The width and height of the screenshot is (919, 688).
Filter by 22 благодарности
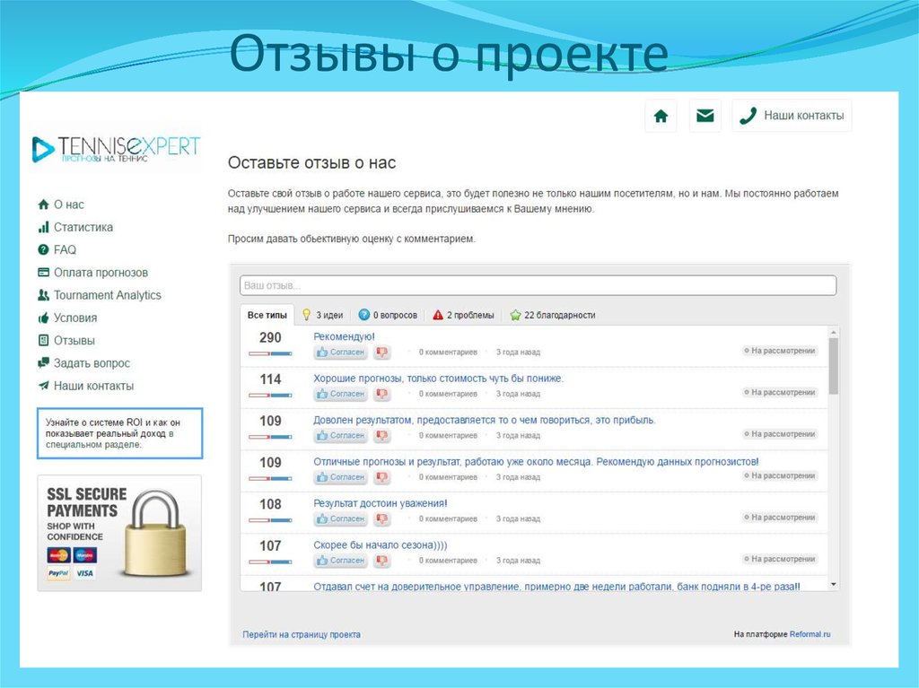coord(558,315)
